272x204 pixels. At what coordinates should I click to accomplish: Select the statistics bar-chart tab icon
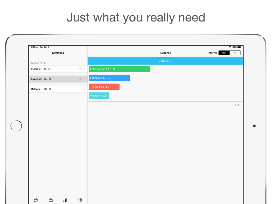tap(65, 200)
